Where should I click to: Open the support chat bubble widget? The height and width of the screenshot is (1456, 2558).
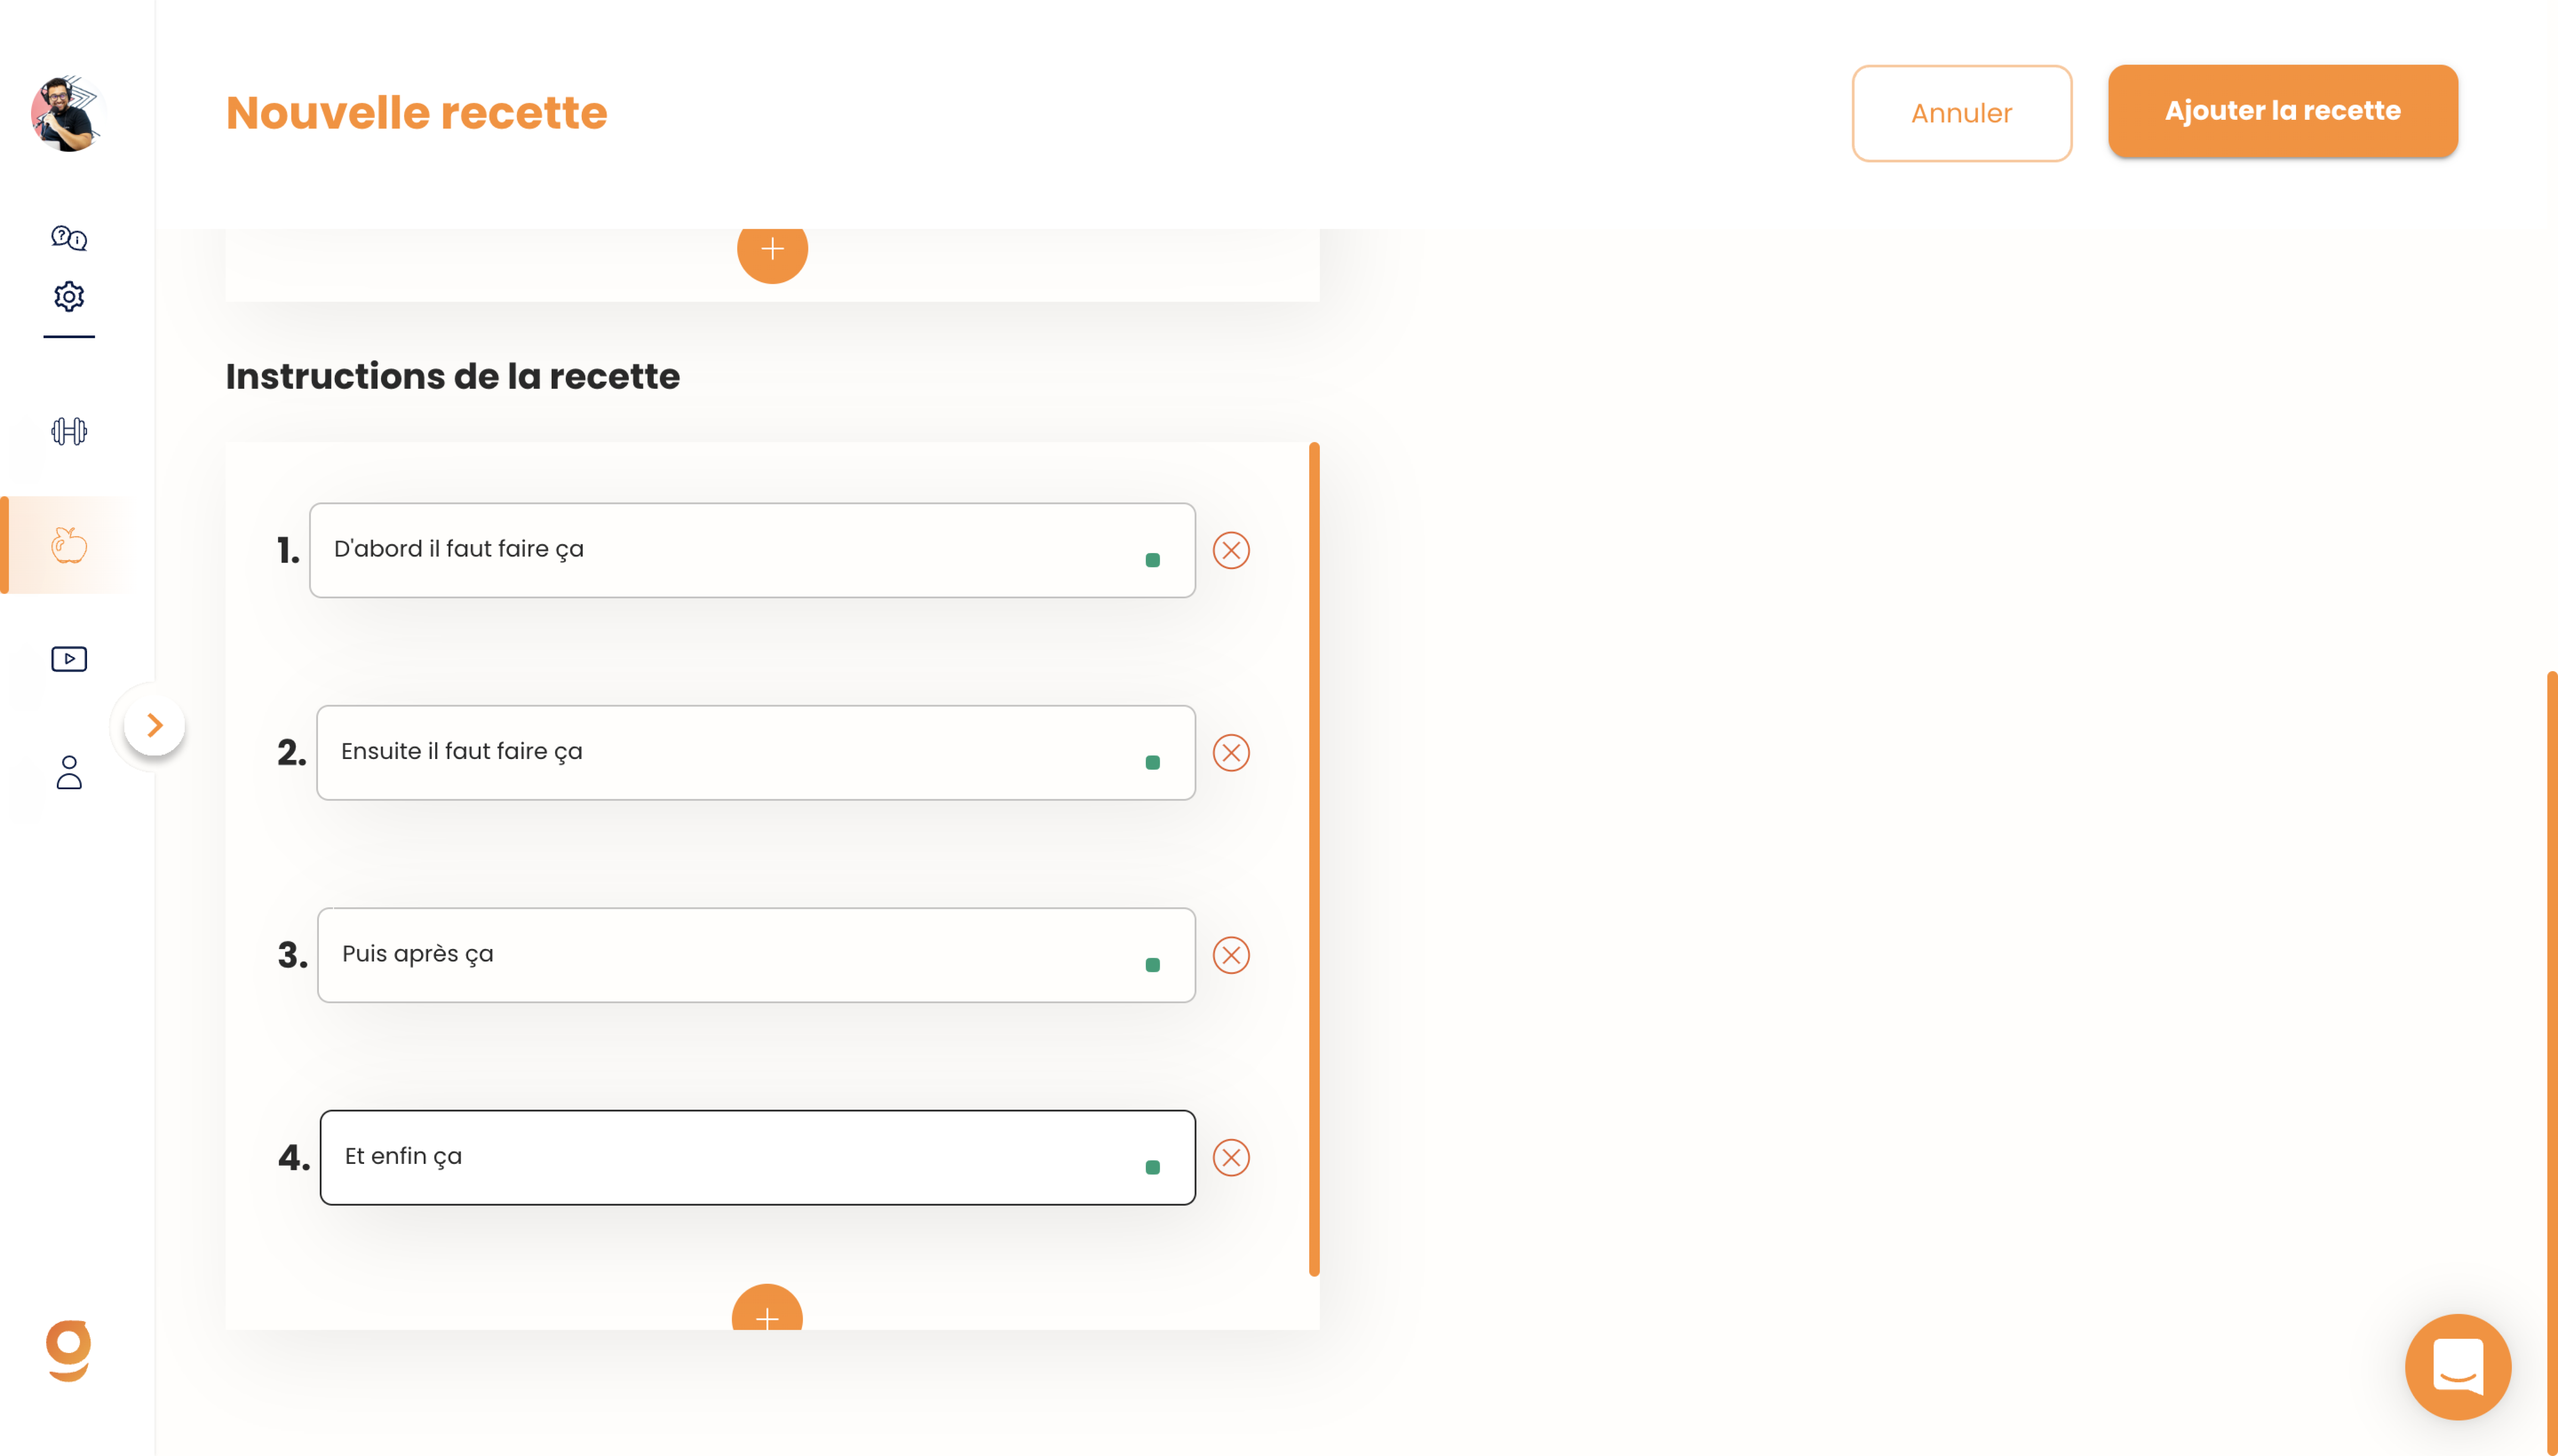coord(2457,1366)
